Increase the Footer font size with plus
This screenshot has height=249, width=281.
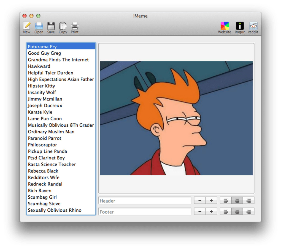point(211,211)
